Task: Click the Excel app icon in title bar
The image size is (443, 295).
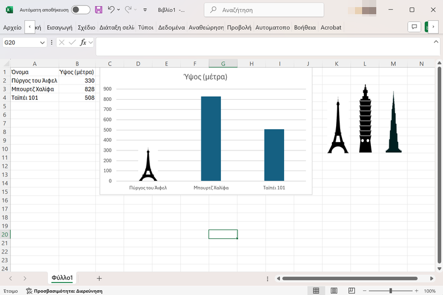Action: (x=9, y=10)
